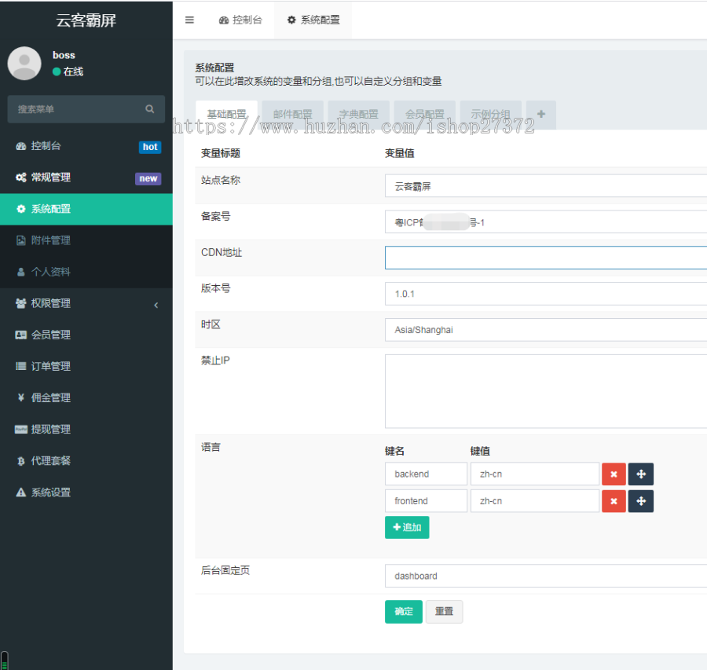Click the search magnifier icon in sidebar

click(150, 109)
